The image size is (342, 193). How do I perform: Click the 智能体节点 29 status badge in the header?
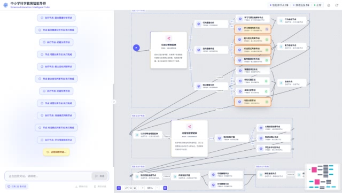coord(279,5)
